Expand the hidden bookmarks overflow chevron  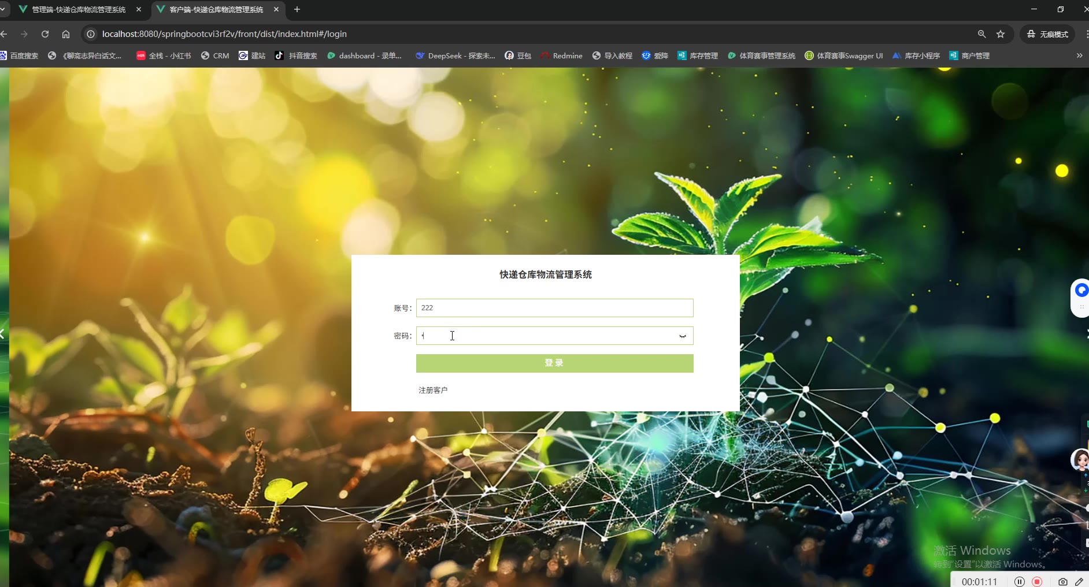coord(1079,55)
